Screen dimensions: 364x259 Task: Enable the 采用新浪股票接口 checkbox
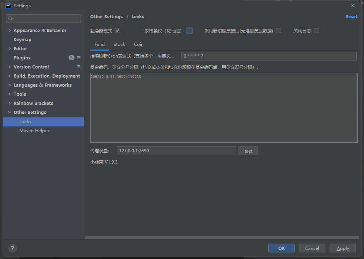coord(279,31)
